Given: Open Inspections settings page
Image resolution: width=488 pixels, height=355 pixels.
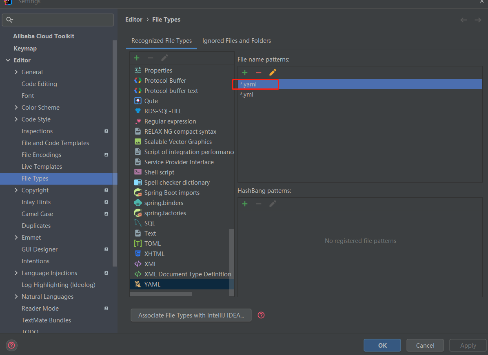Looking at the screenshot, I should [x=37, y=131].
